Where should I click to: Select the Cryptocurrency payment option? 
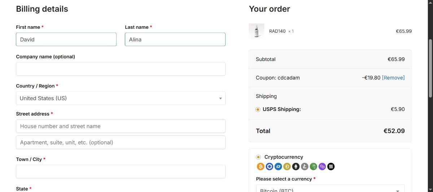[x=258, y=157]
